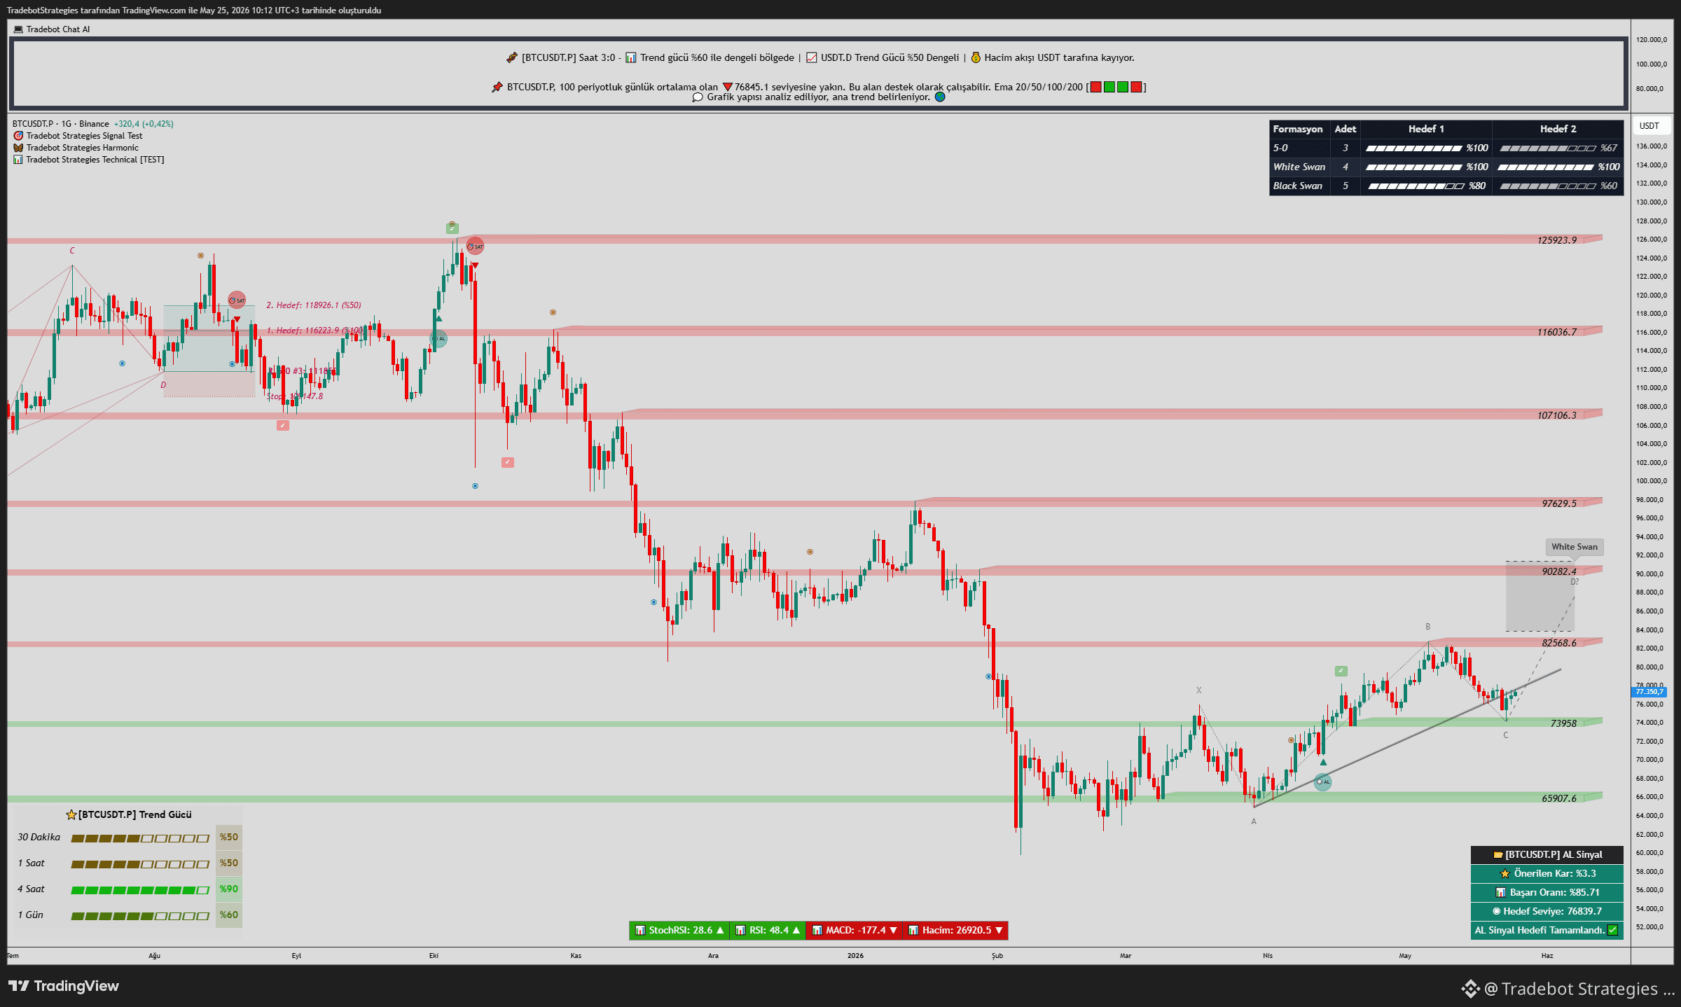1681x1007 pixels.
Task: Click the Formasyon column header
Action: (x=1298, y=129)
